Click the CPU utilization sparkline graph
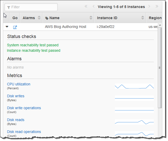 click(x=134, y=86)
